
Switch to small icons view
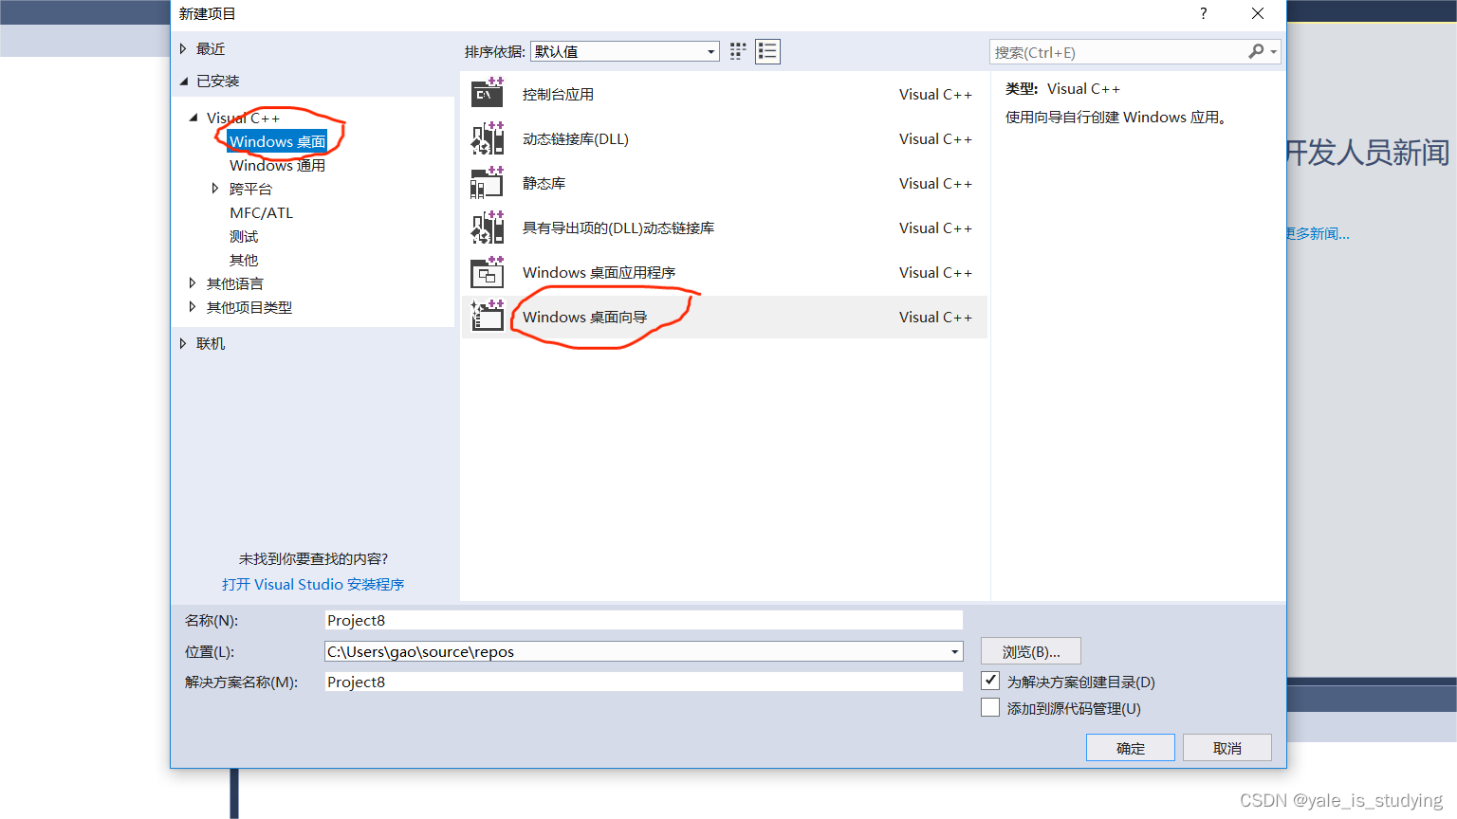[738, 51]
